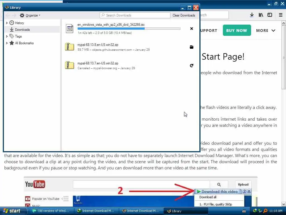This screenshot has height=215, width=286.
Task: Expand the Tags tree node
Action: pyautogui.click(x=7, y=36)
